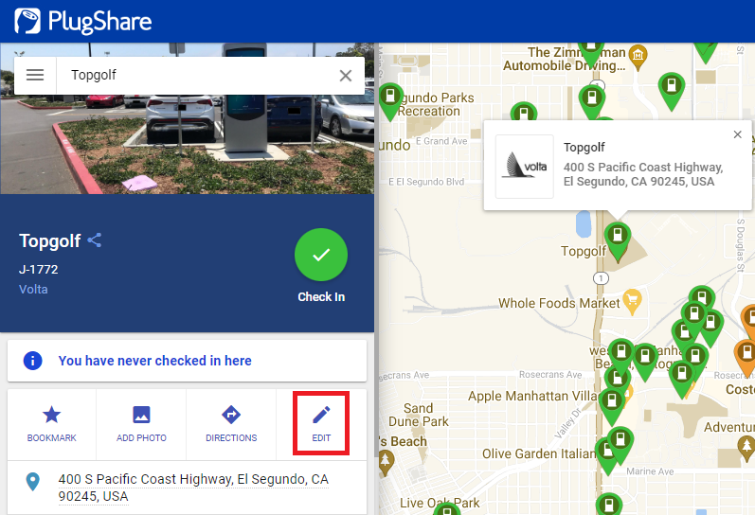755x515 pixels.
Task: Click the Zimmerman Automobile museum marker
Action: pos(638,57)
